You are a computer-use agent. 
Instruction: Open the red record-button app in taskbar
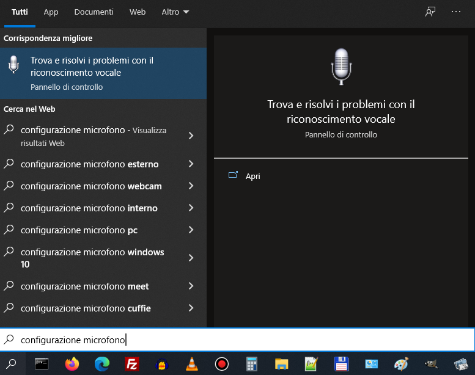point(222,364)
